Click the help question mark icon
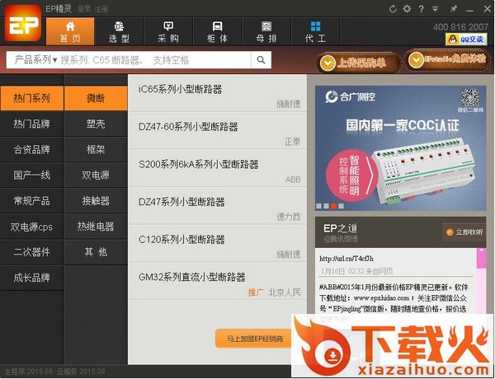 [421, 9]
